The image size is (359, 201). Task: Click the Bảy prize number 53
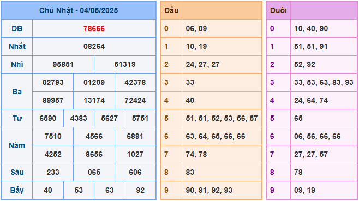point(79,190)
